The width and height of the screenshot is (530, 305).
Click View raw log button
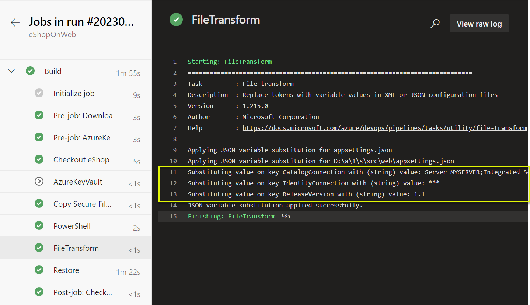tap(479, 24)
